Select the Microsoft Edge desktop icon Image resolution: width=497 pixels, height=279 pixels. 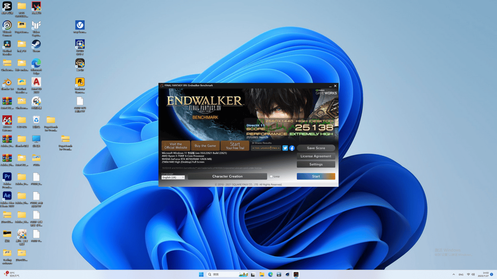pos(36,65)
